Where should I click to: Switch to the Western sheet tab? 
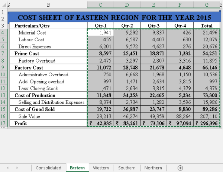click(x=101, y=168)
